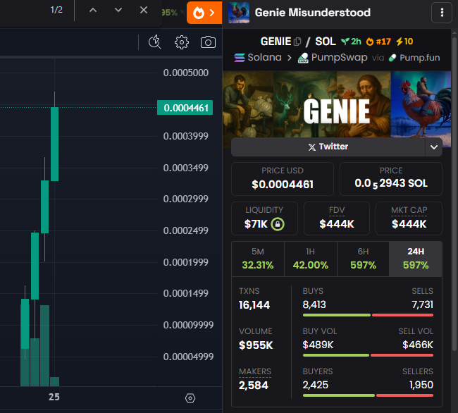Click the SELLS 7,731 value
This screenshot has height=413, width=458.
[422, 304]
